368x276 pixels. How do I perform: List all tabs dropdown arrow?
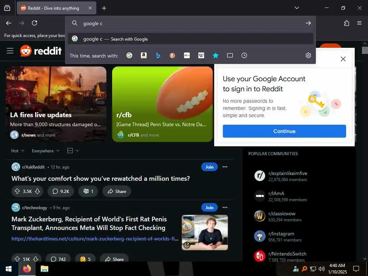[296, 8]
